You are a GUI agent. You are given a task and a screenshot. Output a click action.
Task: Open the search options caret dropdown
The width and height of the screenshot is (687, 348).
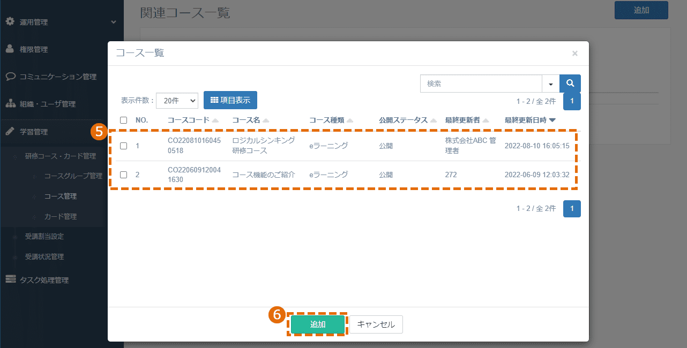(x=551, y=84)
